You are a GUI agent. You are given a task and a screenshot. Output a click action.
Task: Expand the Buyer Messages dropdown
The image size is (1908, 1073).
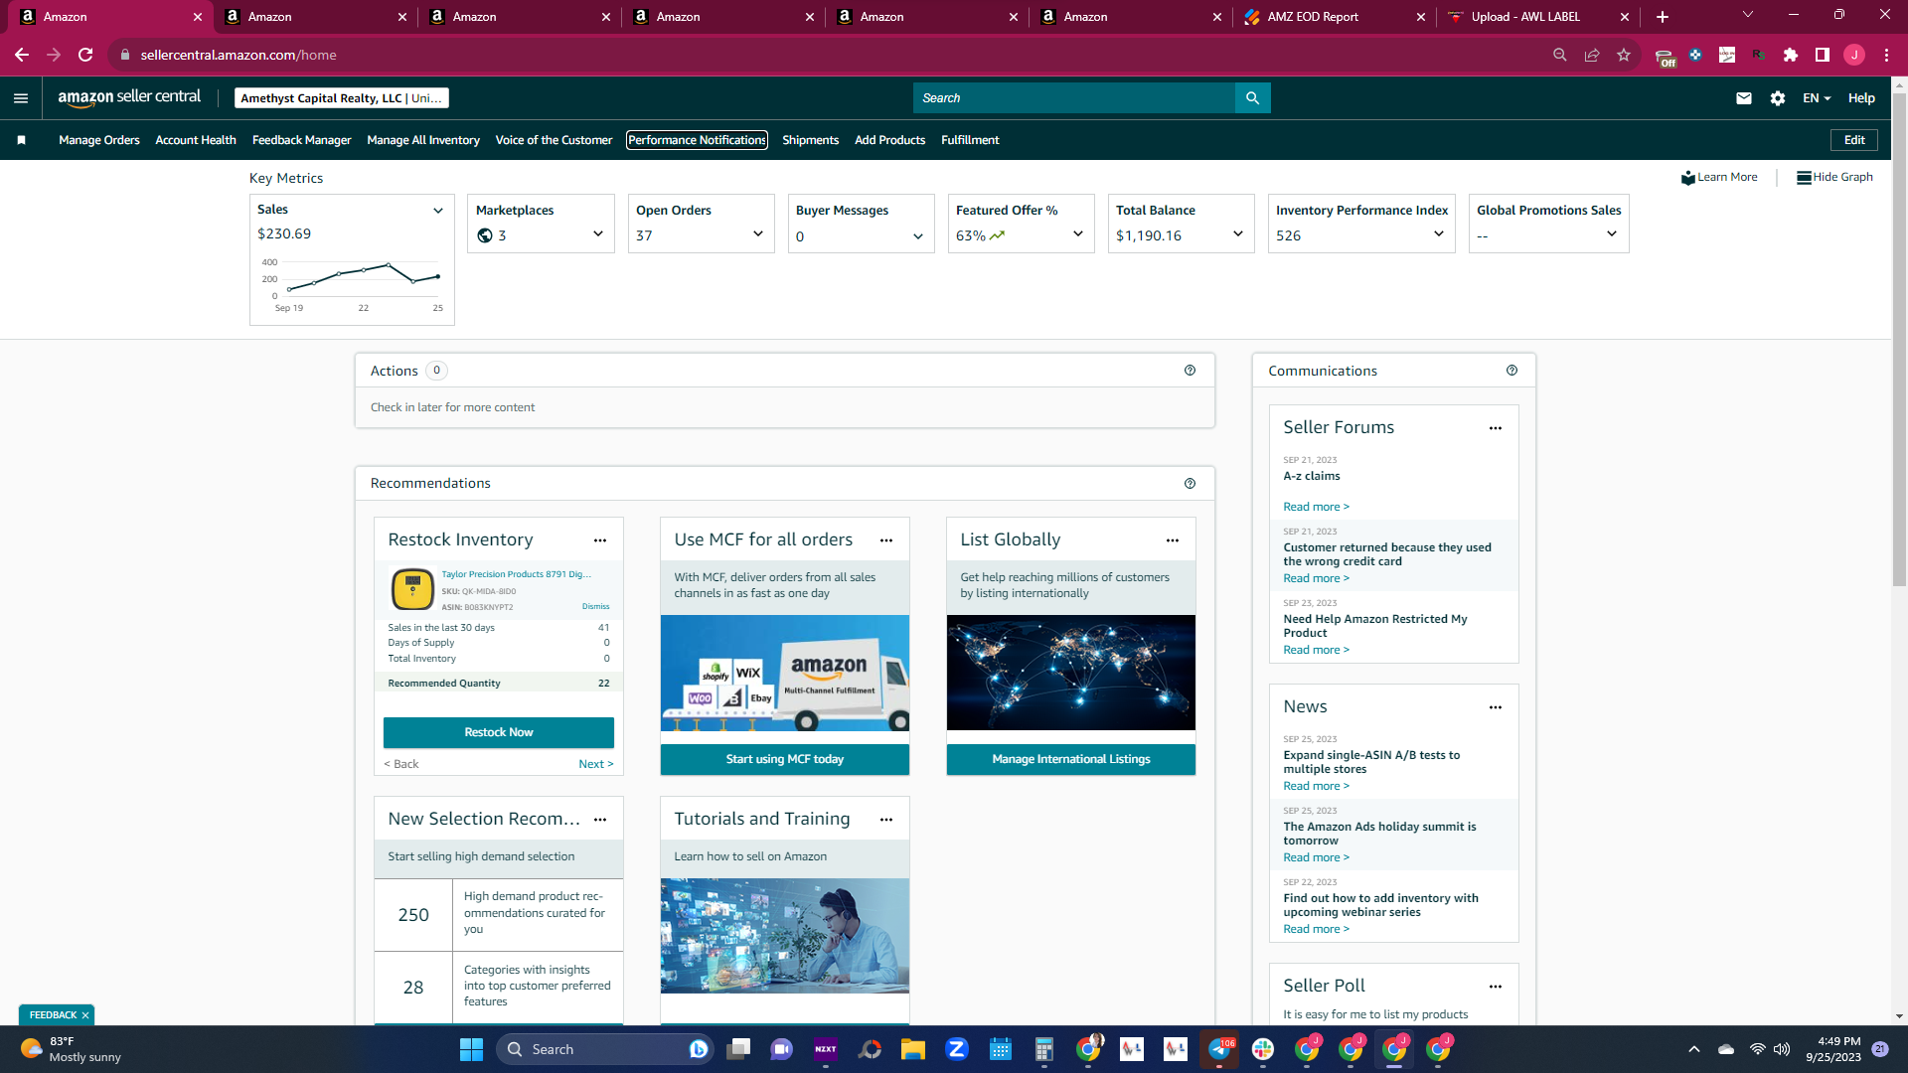click(918, 236)
